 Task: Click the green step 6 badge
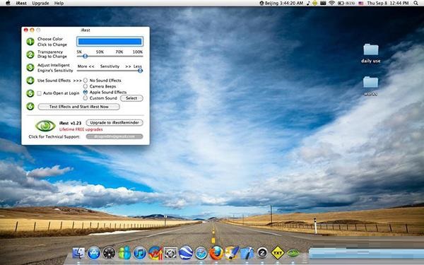30,106
